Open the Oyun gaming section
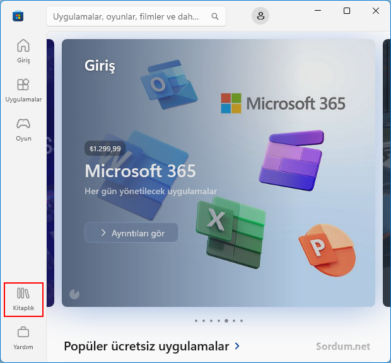Screen dimensions: 391x363 click(23, 130)
